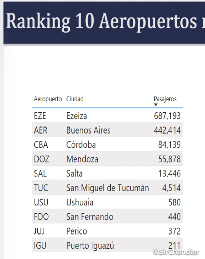Click the Salta city cell
The image size is (205, 259).
point(74,174)
